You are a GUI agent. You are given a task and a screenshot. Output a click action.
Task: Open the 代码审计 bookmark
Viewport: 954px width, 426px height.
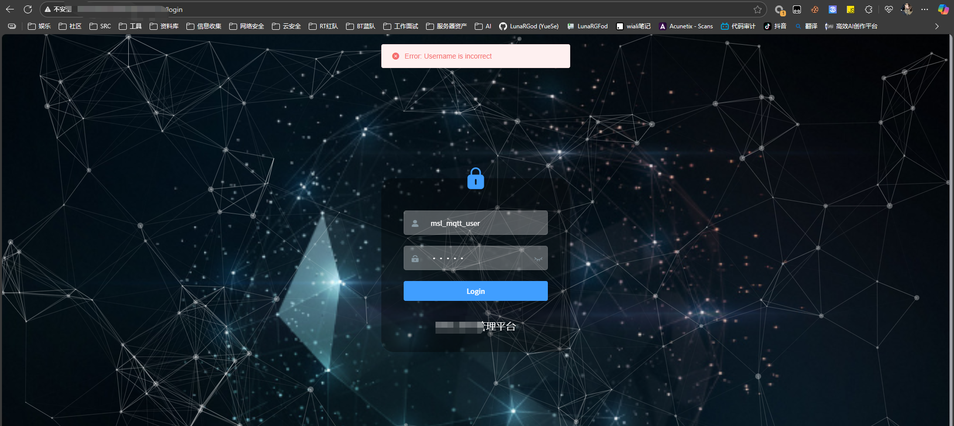point(738,26)
